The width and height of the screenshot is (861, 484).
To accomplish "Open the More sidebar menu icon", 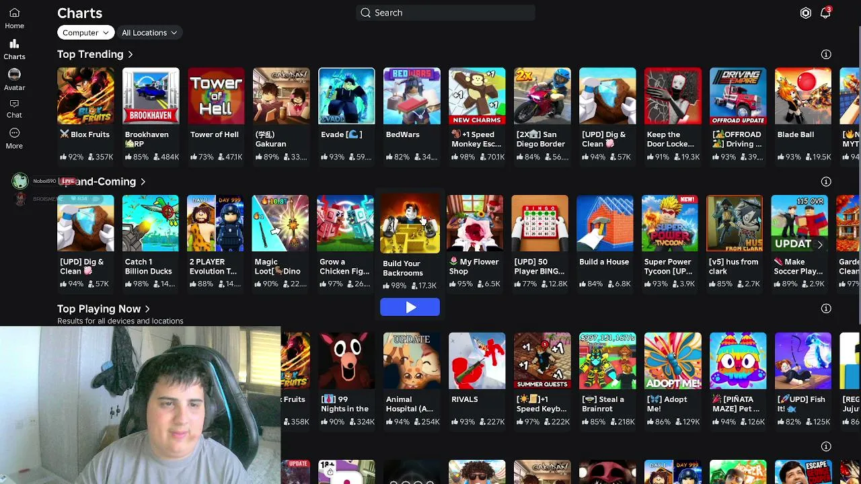I will [14, 133].
